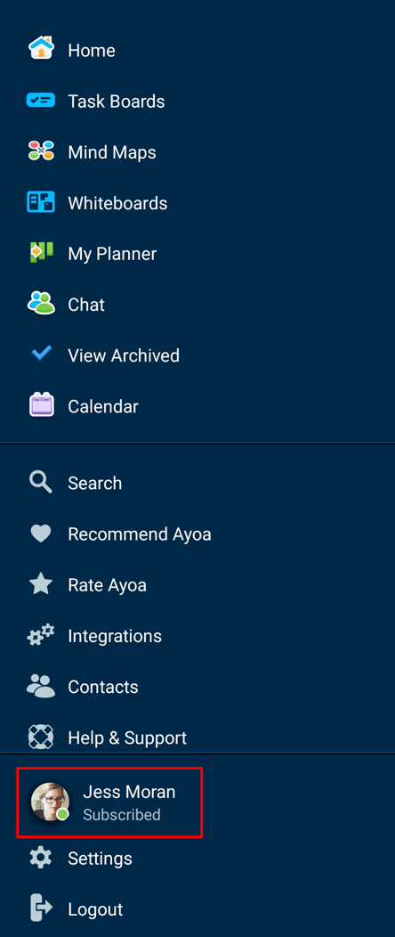Select the Search magnifier icon
The height and width of the screenshot is (937, 395).
41,482
